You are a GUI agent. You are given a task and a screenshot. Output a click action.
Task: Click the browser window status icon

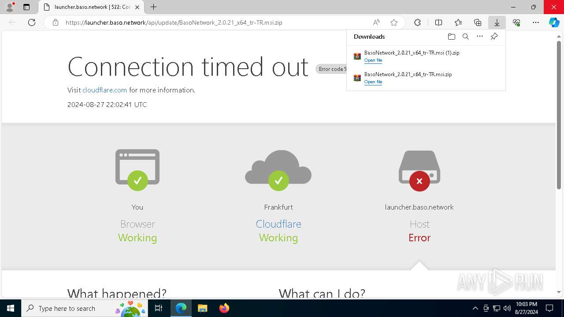(137, 170)
